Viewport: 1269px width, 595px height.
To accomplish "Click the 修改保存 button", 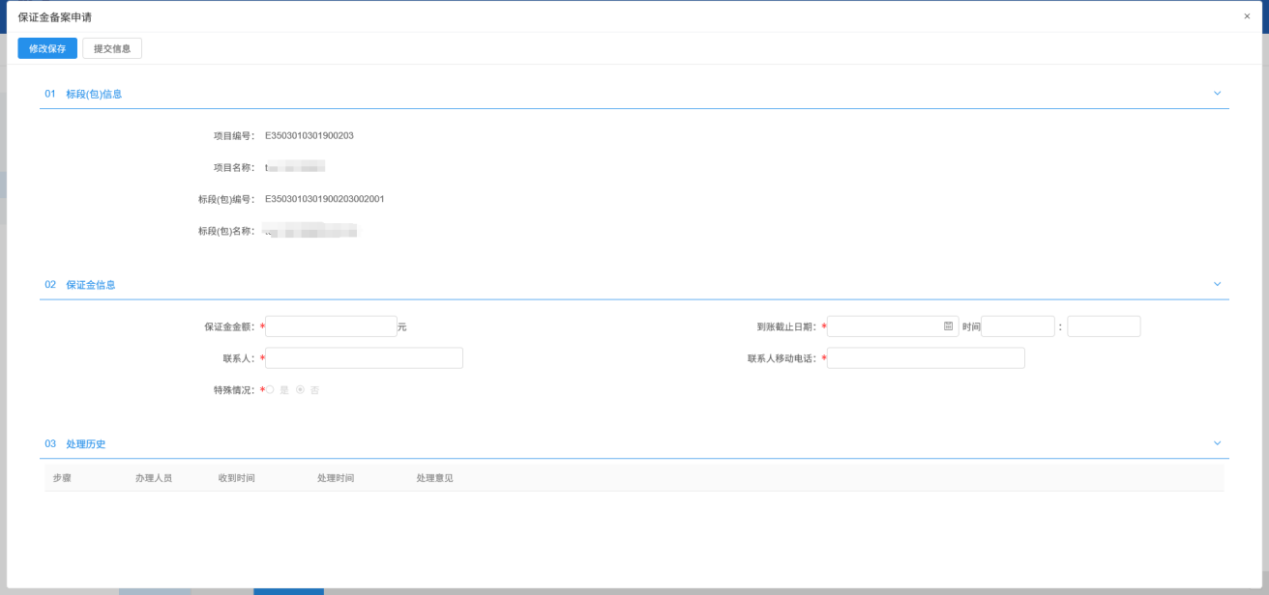I will pyautogui.click(x=47, y=48).
